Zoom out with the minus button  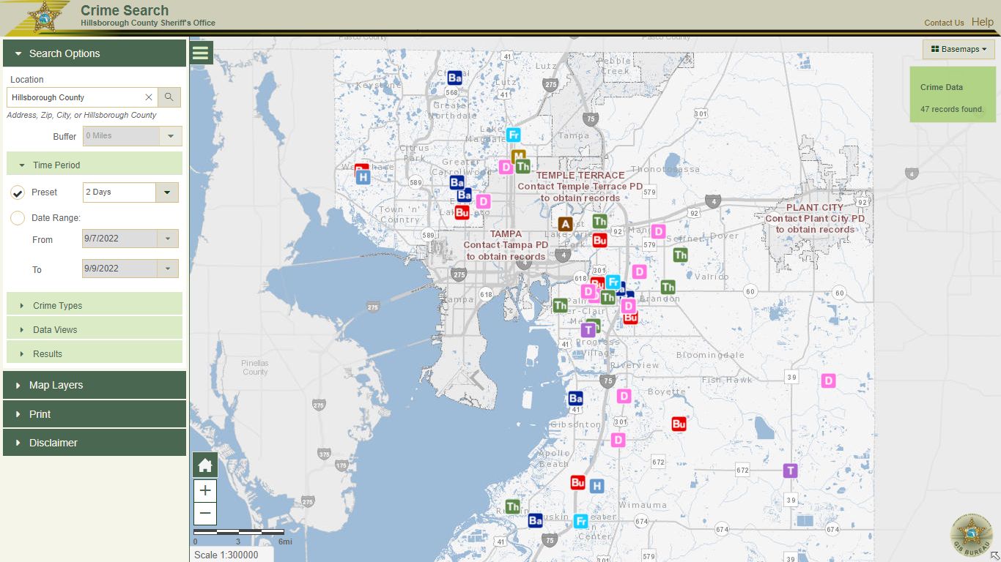tap(205, 514)
